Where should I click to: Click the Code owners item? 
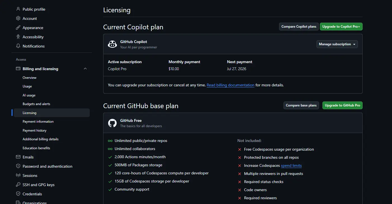pos(255,190)
